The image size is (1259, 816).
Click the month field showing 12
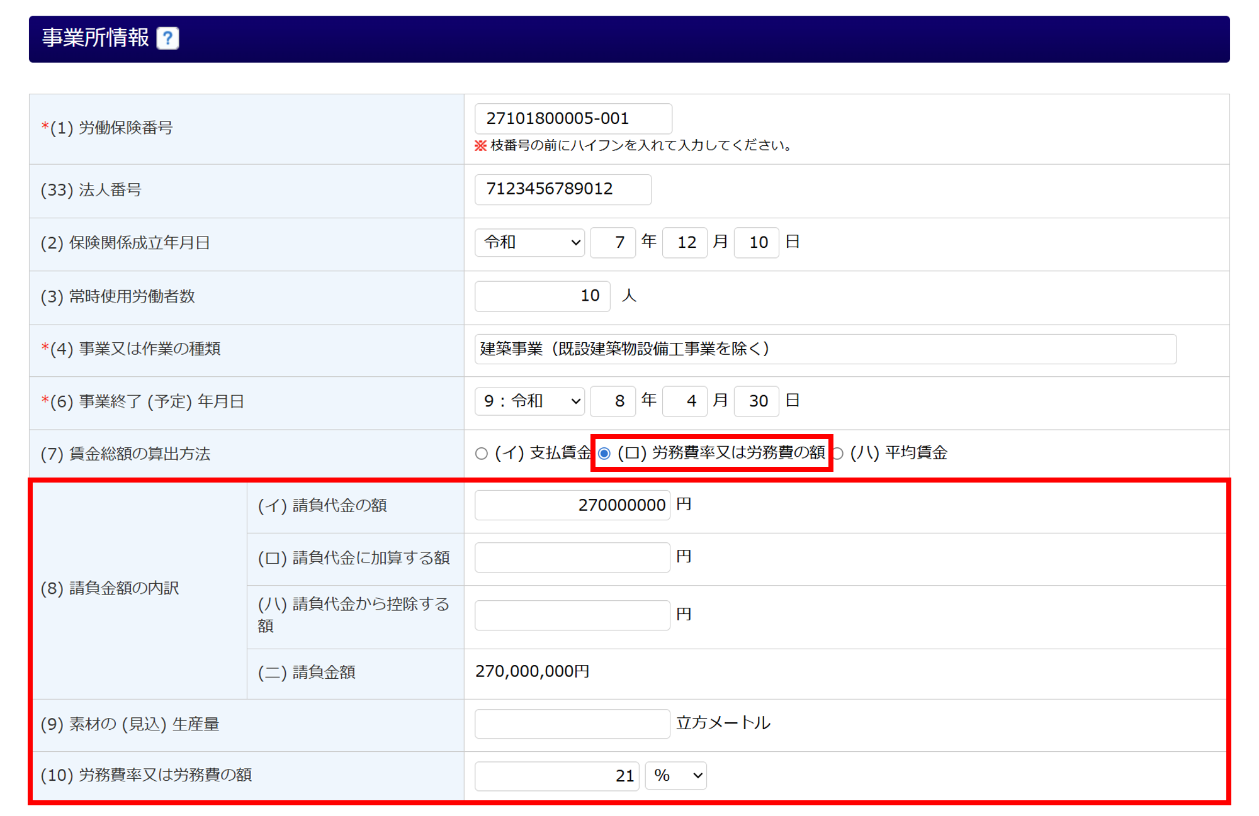[x=685, y=243]
